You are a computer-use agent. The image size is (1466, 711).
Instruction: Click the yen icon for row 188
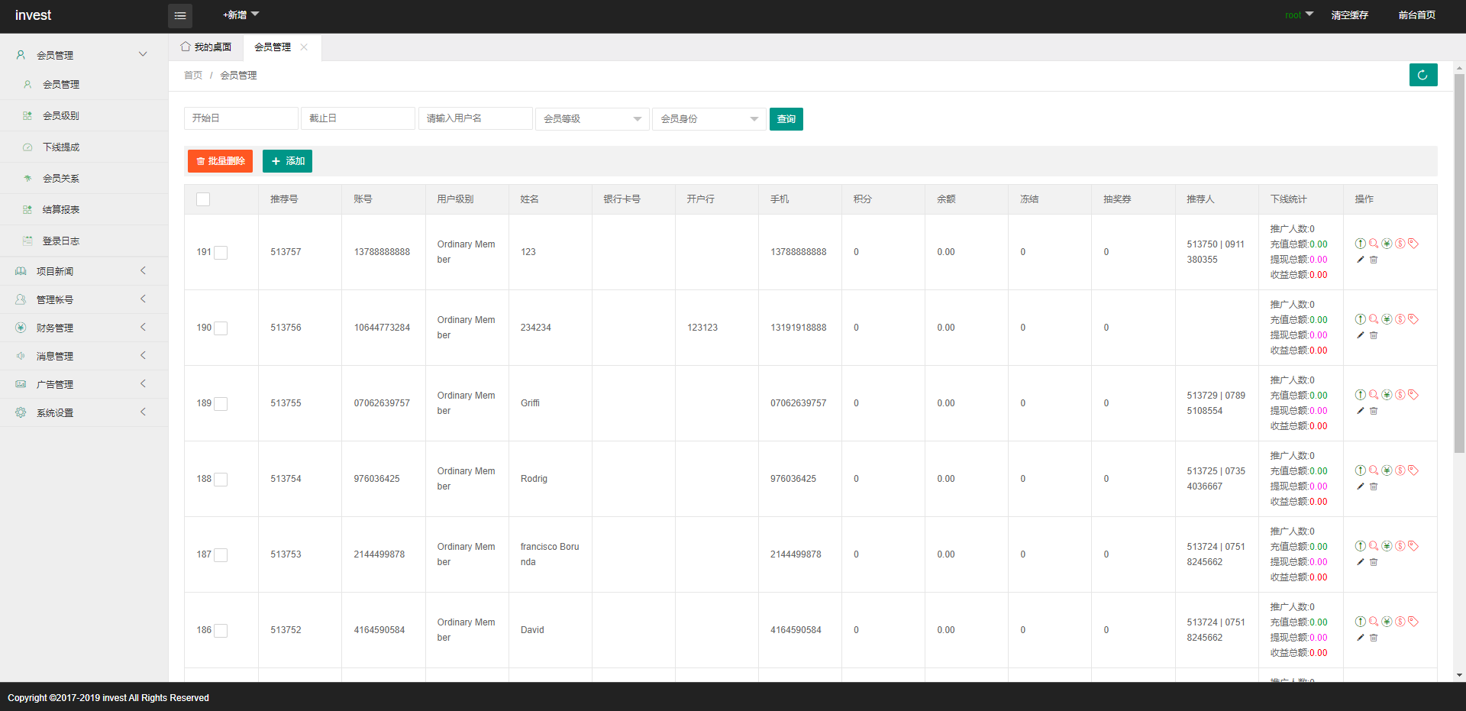pyautogui.click(x=1387, y=470)
